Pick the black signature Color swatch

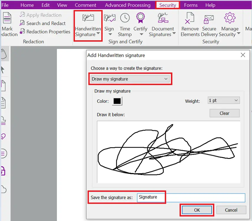[117, 101]
